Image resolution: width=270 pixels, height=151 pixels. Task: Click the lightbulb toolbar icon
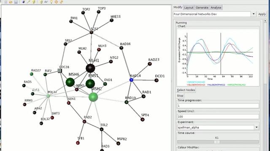(51, 2)
